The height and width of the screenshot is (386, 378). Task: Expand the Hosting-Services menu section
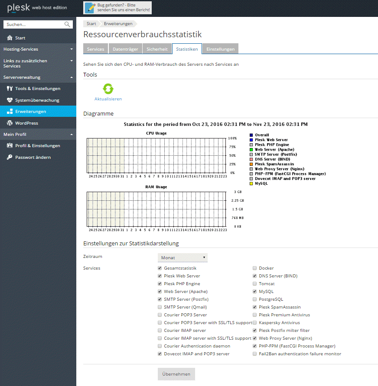coord(38,49)
